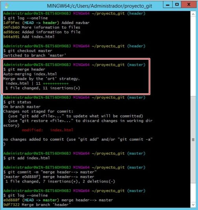The image size is (198, 210).
Task: Click the red 'modified: index.html' text
Action: (x=48, y=130)
